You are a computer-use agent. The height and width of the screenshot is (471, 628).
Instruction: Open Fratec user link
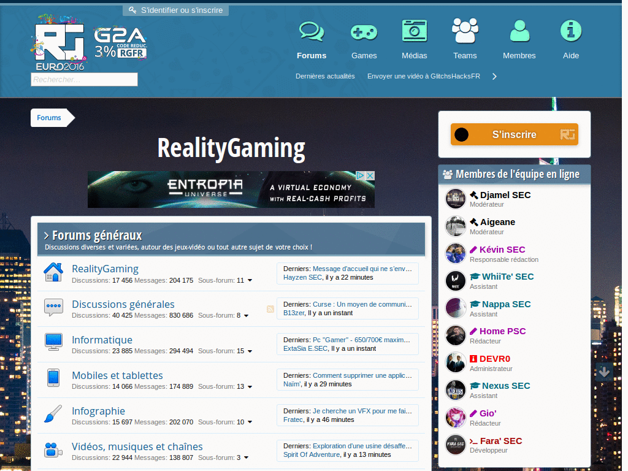point(293,419)
